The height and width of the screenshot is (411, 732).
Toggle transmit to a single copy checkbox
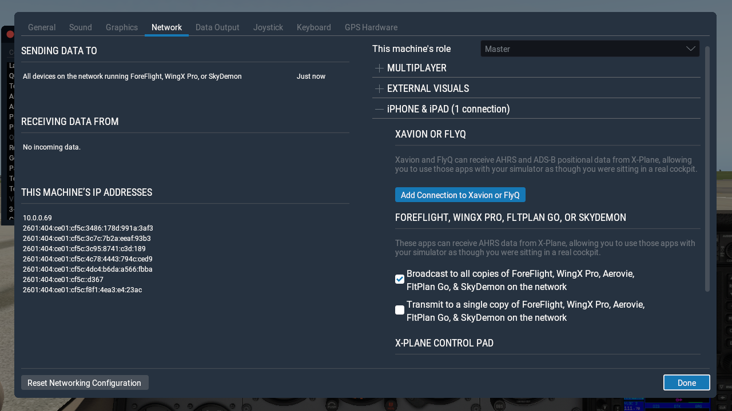pos(400,310)
